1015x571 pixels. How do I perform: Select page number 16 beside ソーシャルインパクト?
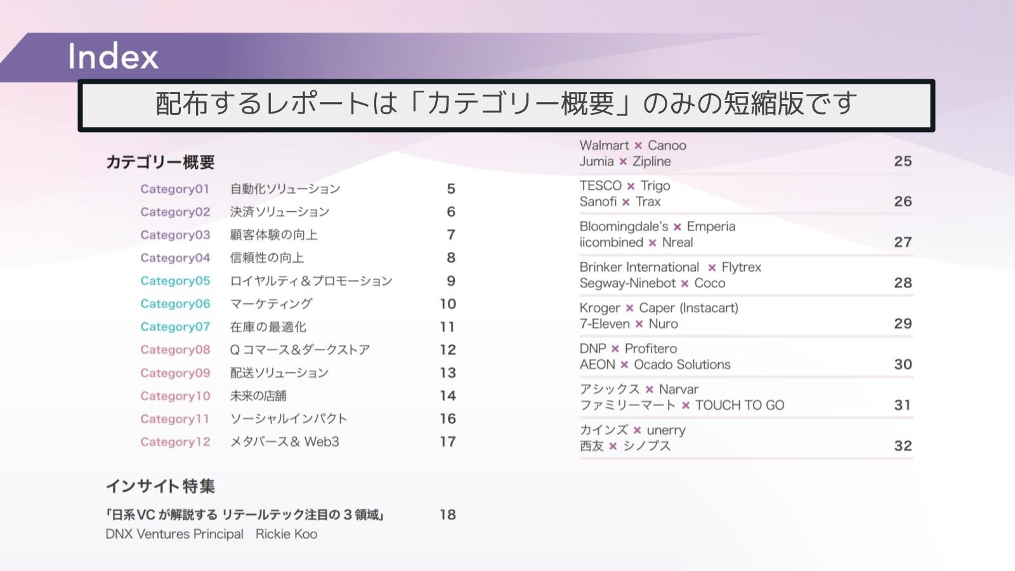(448, 419)
